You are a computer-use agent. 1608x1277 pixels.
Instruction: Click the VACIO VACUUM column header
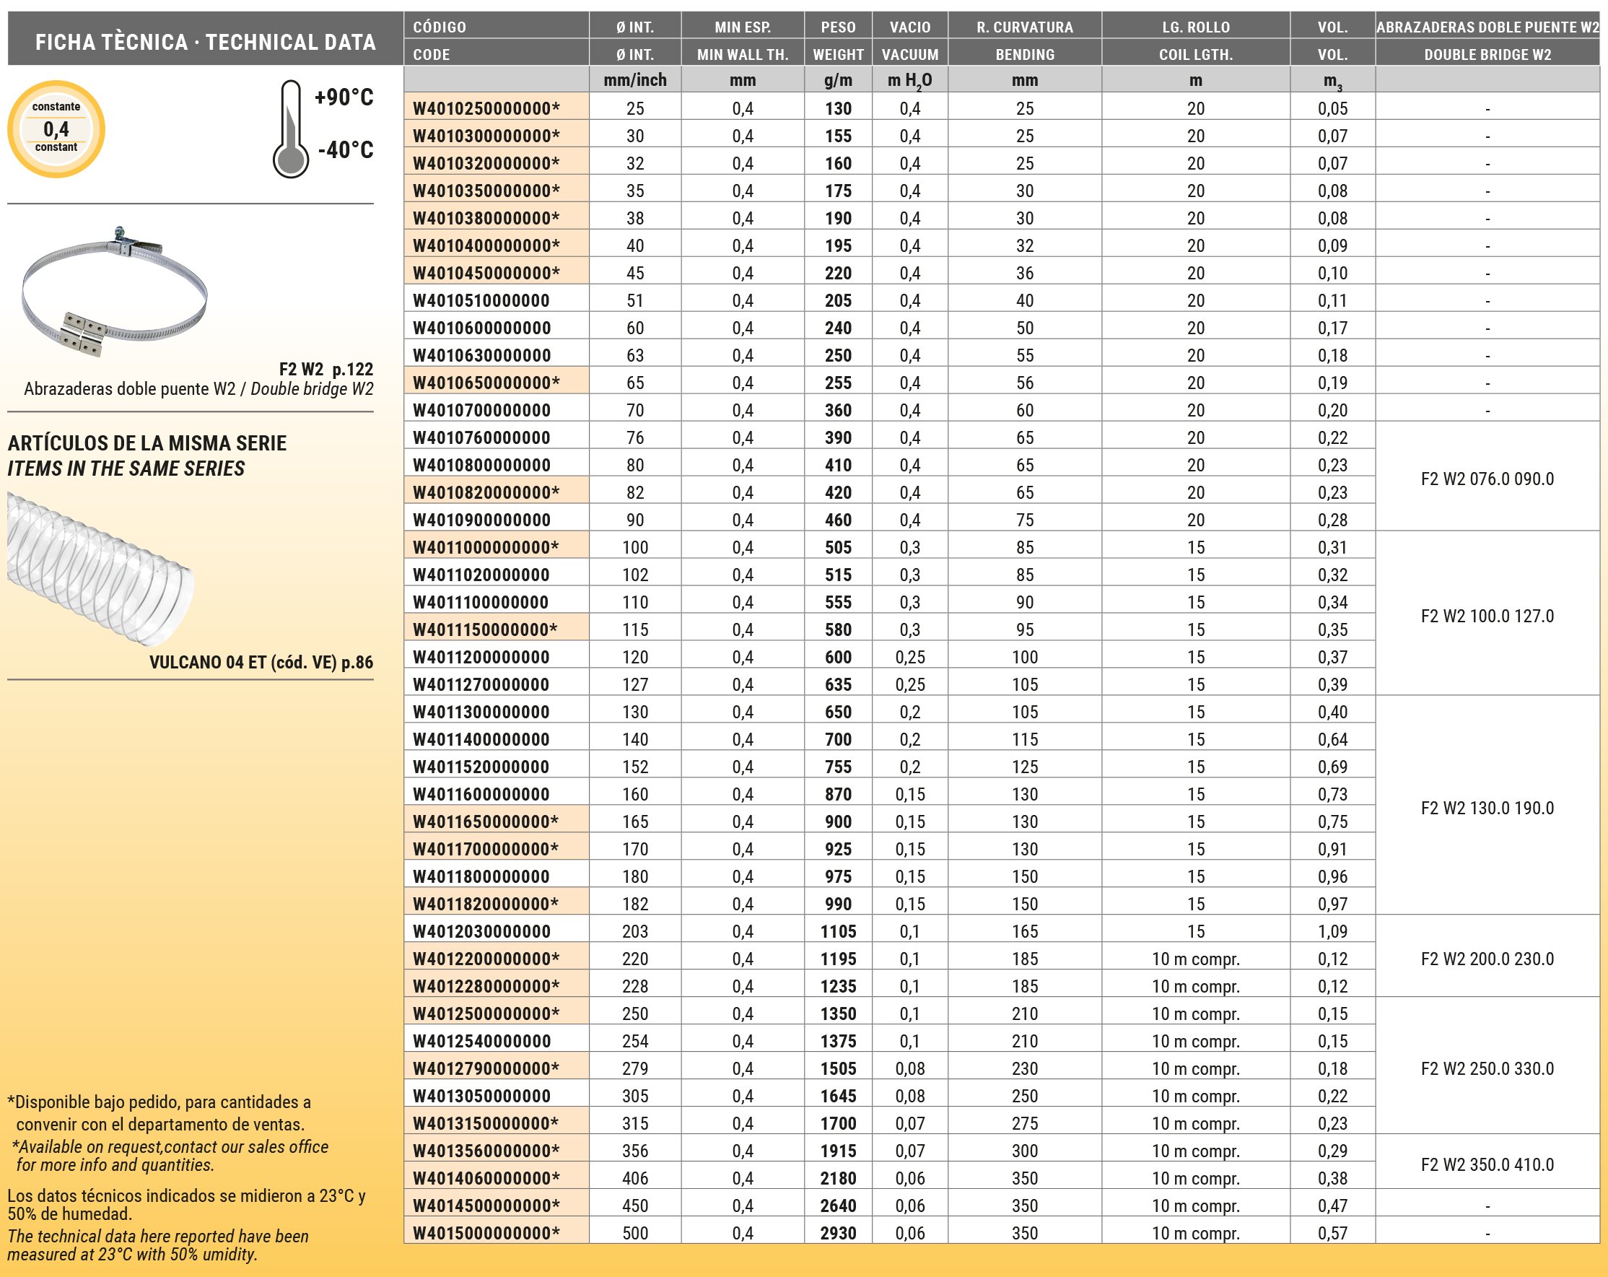909,40
